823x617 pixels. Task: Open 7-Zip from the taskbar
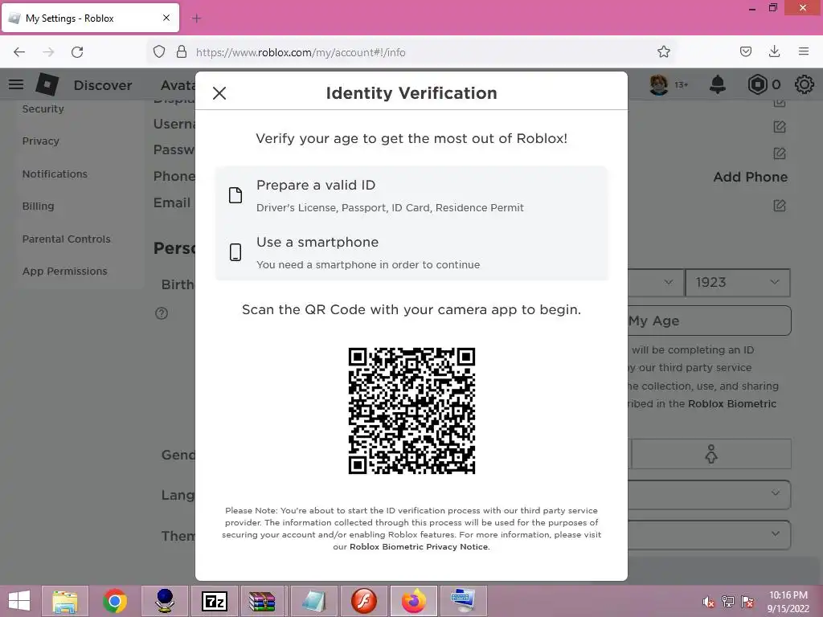[214, 601]
